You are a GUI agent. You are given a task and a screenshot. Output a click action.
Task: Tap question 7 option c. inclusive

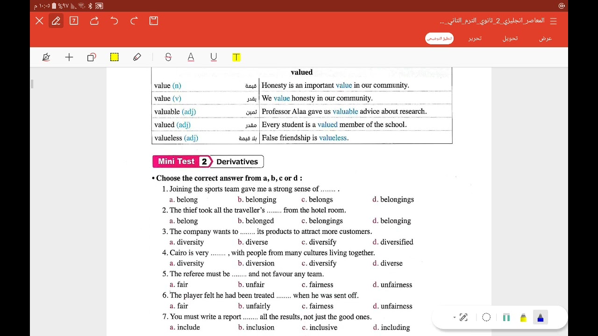pyautogui.click(x=320, y=327)
